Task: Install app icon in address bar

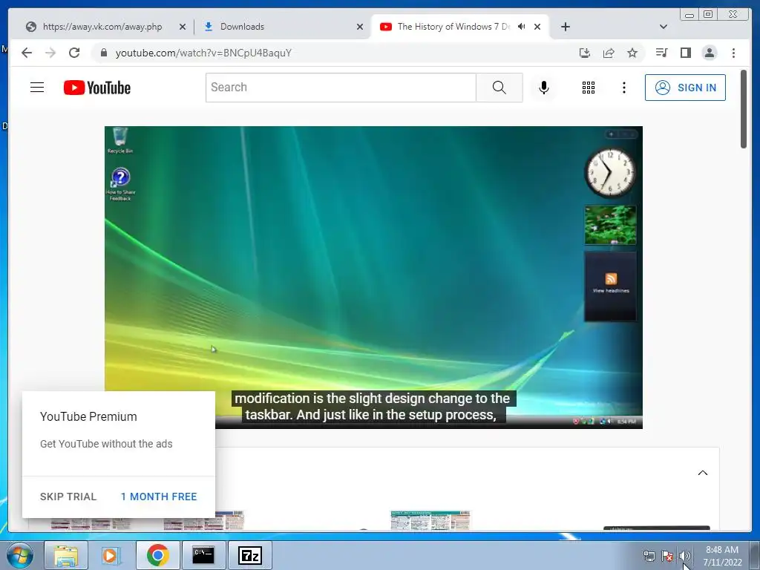Action: click(x=585, y=53)
